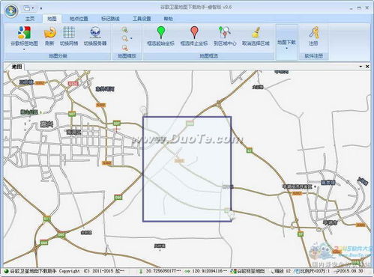Screen dimensions: 374x277
Task: Close the 地图 document panel
Action: (367, 67)
